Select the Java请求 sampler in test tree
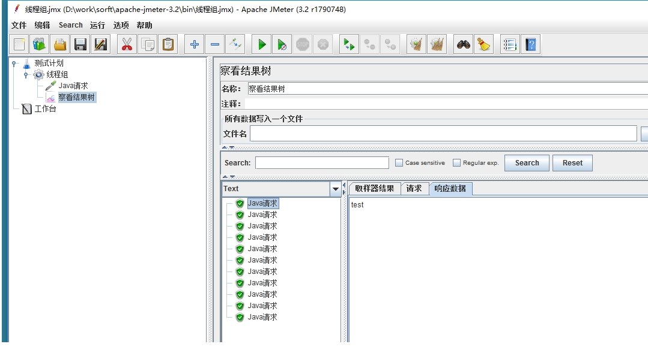Viewport: 648px width, 350px height. click(73, 86)
